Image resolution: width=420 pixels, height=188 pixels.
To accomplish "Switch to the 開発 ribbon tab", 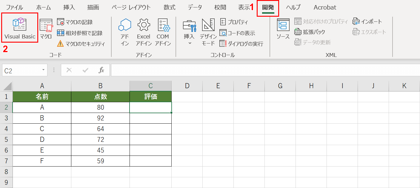I will point(268,7).
